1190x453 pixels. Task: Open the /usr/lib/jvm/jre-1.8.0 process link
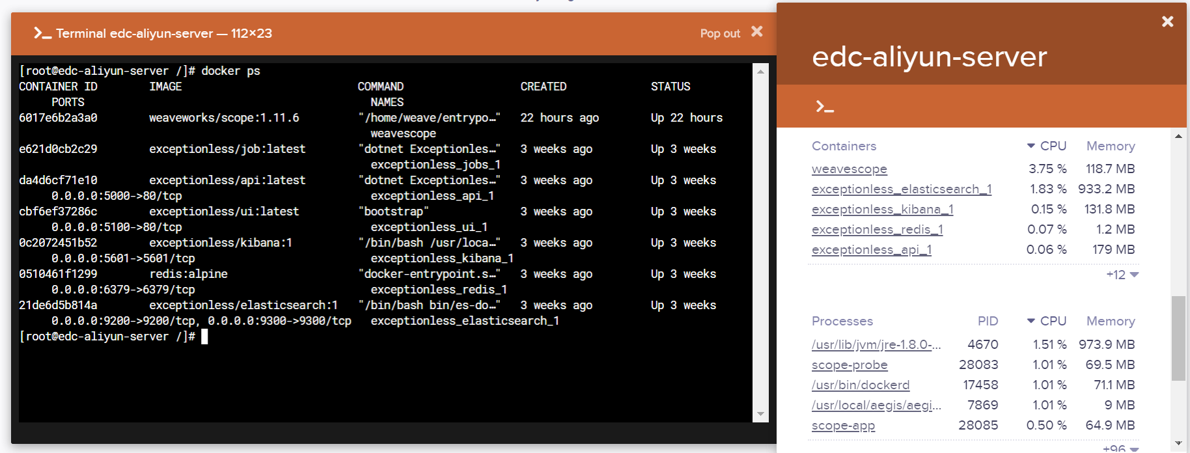coord(876,344)
